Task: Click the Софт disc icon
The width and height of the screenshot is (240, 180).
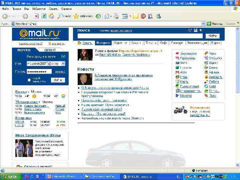Action: [x=206, y=86]
